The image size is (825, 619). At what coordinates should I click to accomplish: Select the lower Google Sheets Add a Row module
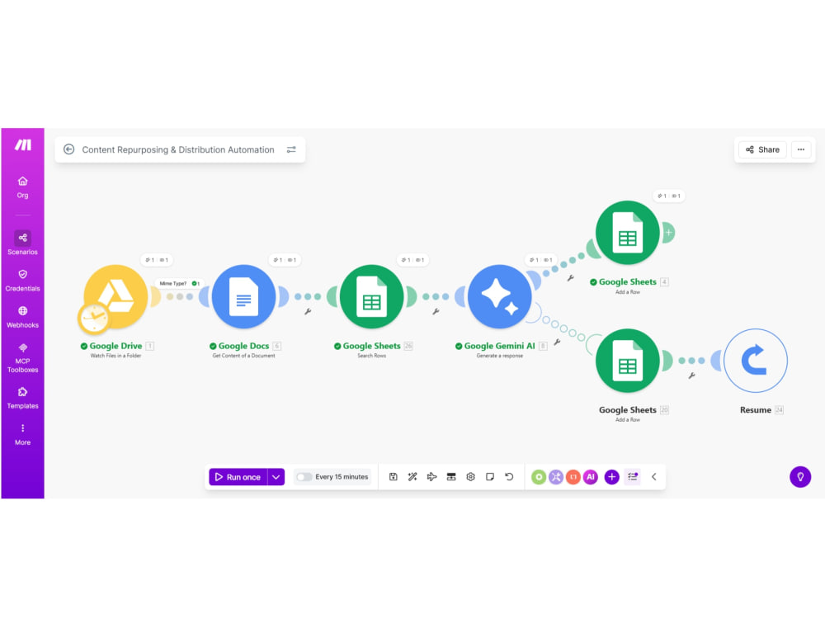point(627,361)
